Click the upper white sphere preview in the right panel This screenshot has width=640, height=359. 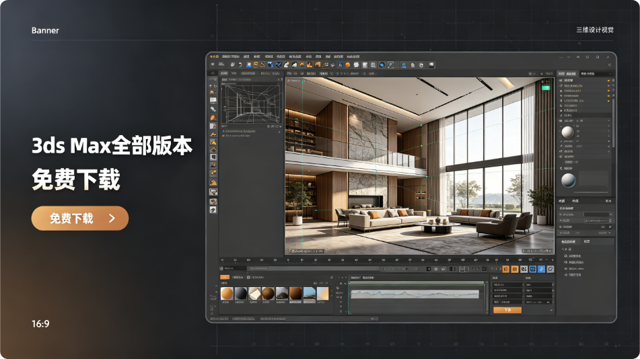[x=568, y=132]
